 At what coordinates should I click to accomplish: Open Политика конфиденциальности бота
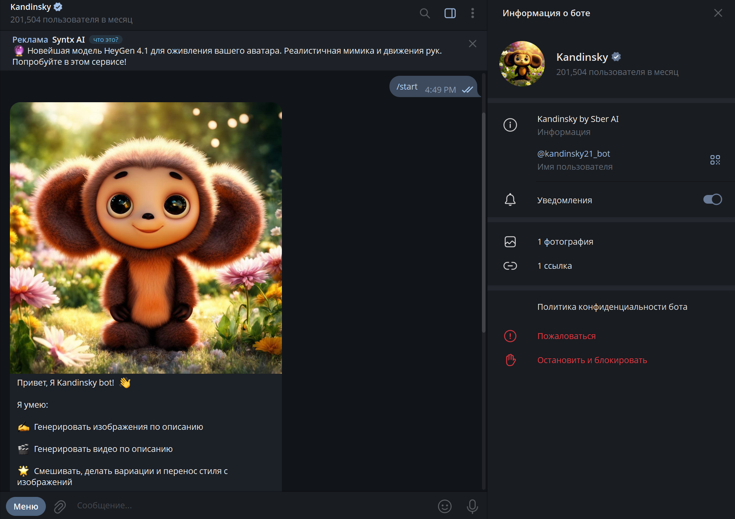tap(612, 307)
